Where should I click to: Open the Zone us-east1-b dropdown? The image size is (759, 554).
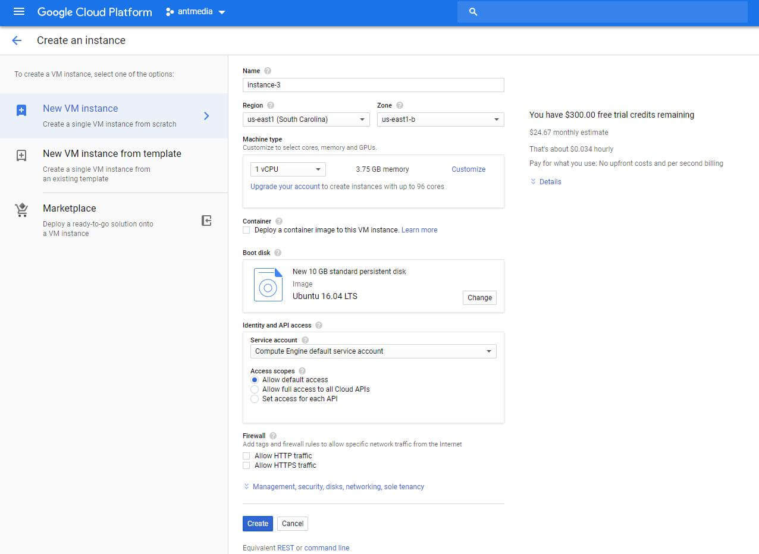[x=441, y=119]
